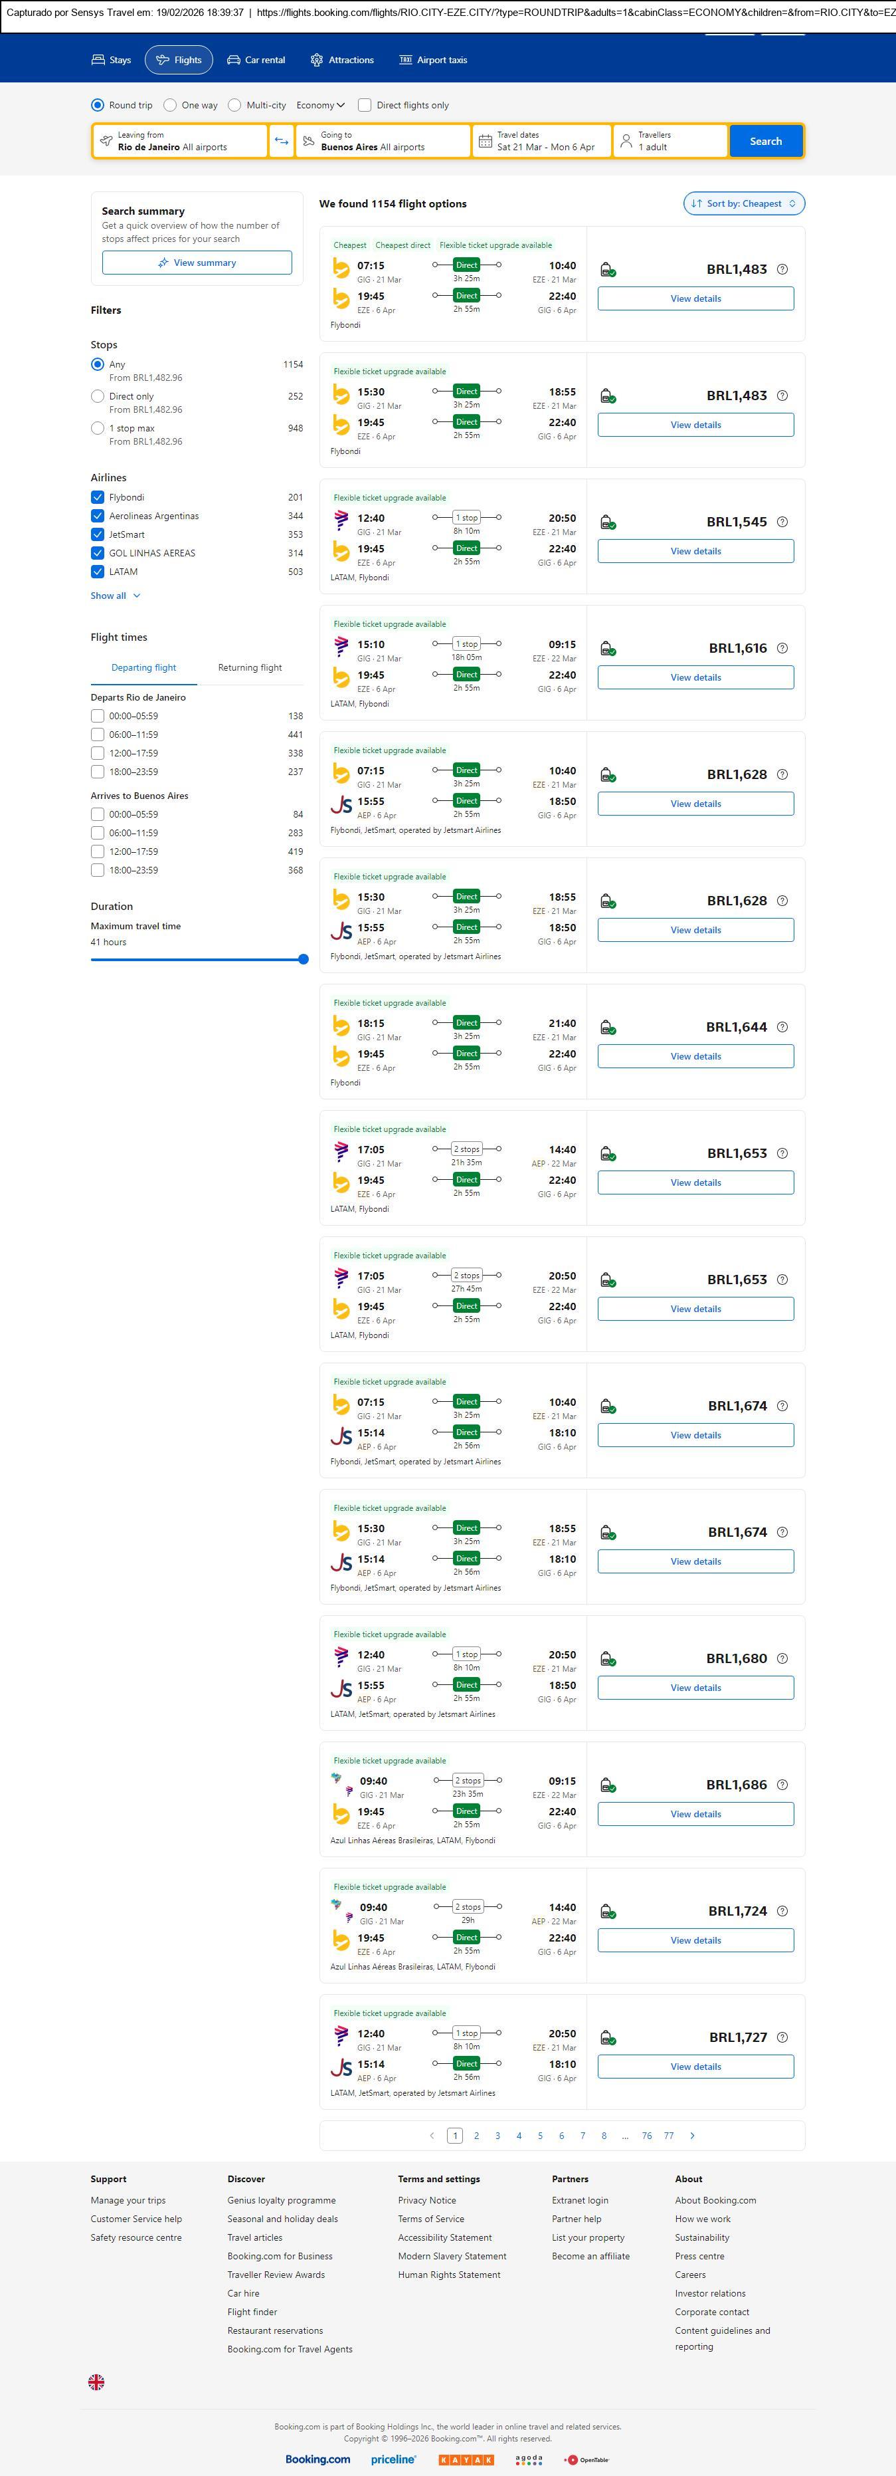The image size is (896, 2476).
Task: Click the View summary button
Action: (x=197, y=263)
